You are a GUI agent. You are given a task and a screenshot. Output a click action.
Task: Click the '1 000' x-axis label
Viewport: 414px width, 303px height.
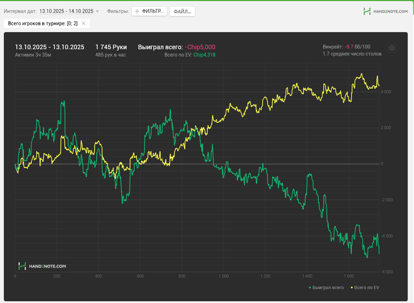[x=224, y=276]
